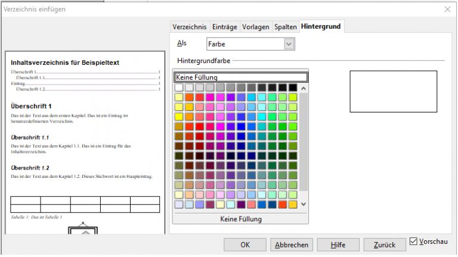Choose orange swatch in second palette row
458x257 pixels.
(x=189, y=97)
